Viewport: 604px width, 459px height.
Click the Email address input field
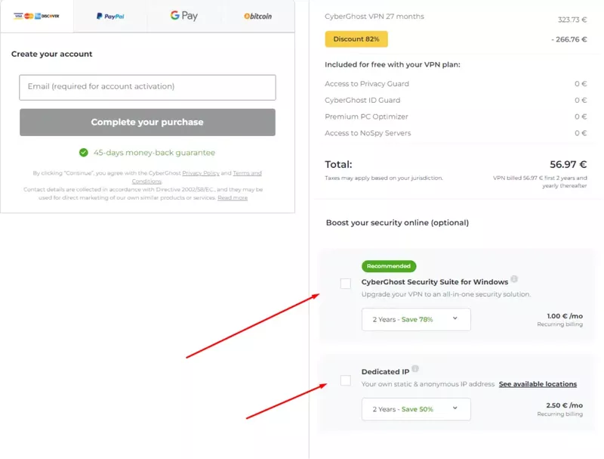pos(147,87)
